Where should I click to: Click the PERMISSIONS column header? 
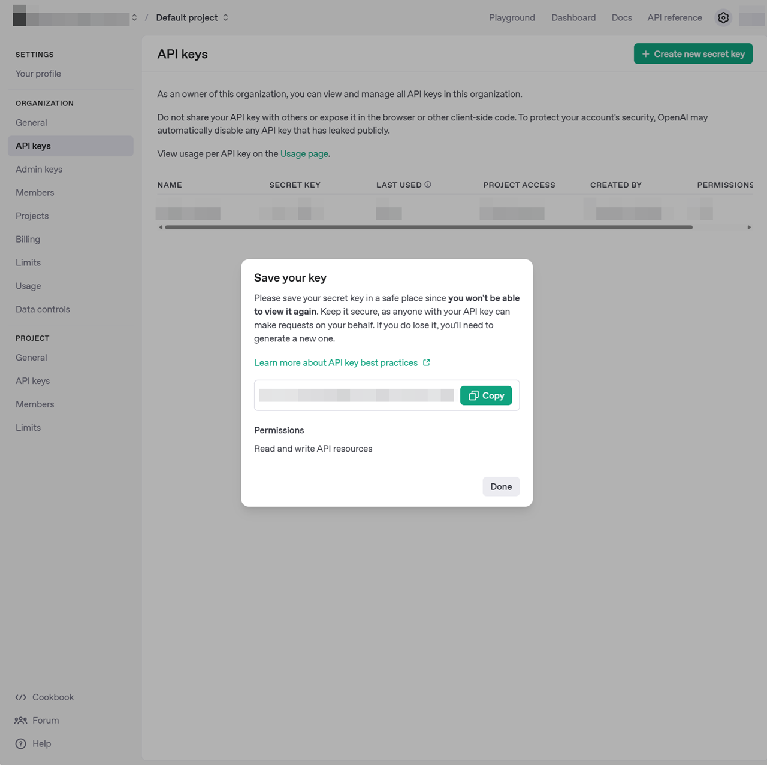[x=725, y=185]
